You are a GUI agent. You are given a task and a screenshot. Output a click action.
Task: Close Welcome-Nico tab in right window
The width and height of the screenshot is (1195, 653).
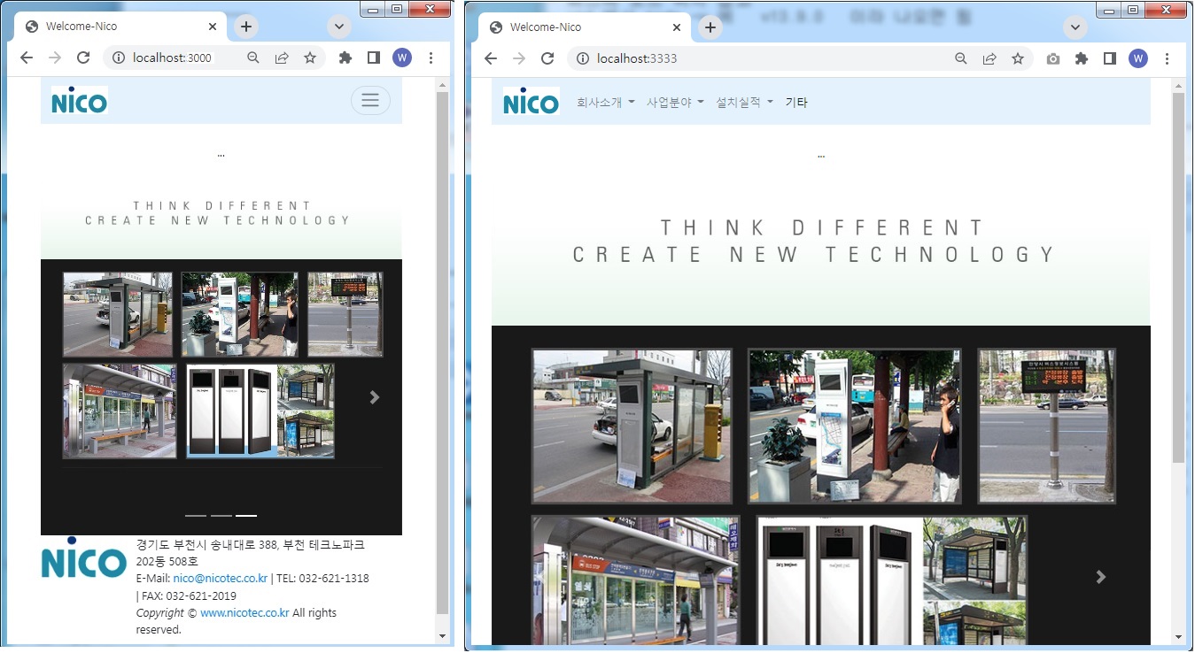pos(677,27)
